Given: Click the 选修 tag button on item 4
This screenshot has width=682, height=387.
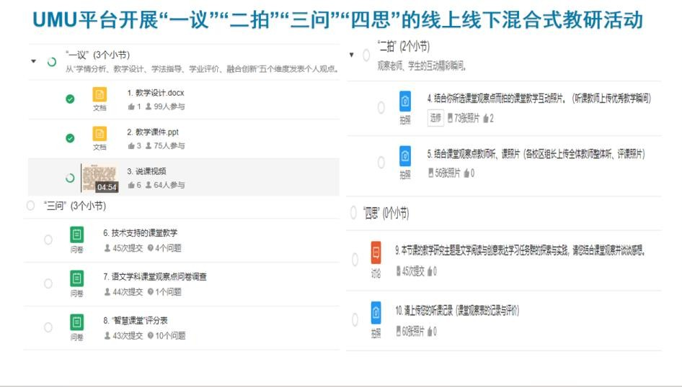Looking at the screenshot, I should 435,118.
